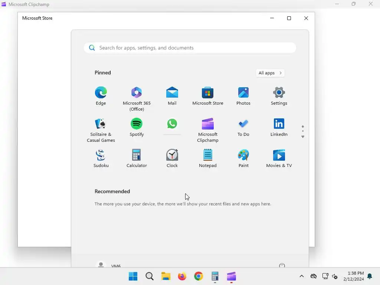
Task: Show hidden system tray icons
Action: pyautogui.click(x=301, y=276)
